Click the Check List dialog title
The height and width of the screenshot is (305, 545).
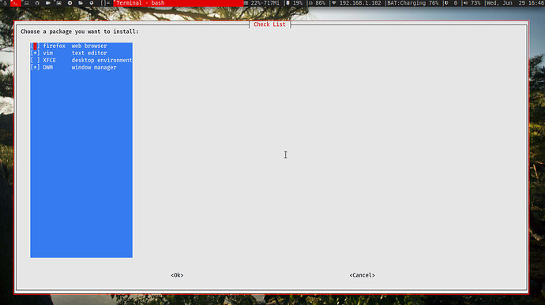pos(269,24)
